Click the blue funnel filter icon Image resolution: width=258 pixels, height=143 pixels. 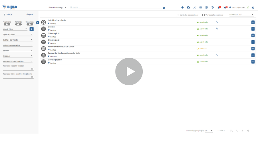pyautogui.click(x=38, y=23)
